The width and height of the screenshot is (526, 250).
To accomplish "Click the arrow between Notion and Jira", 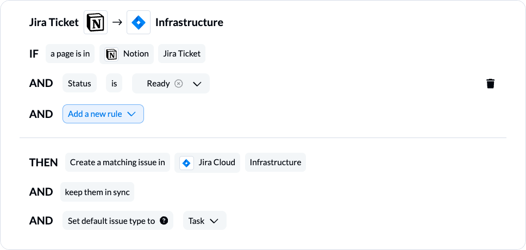I will pyautogui.click(x=117, y=22).
